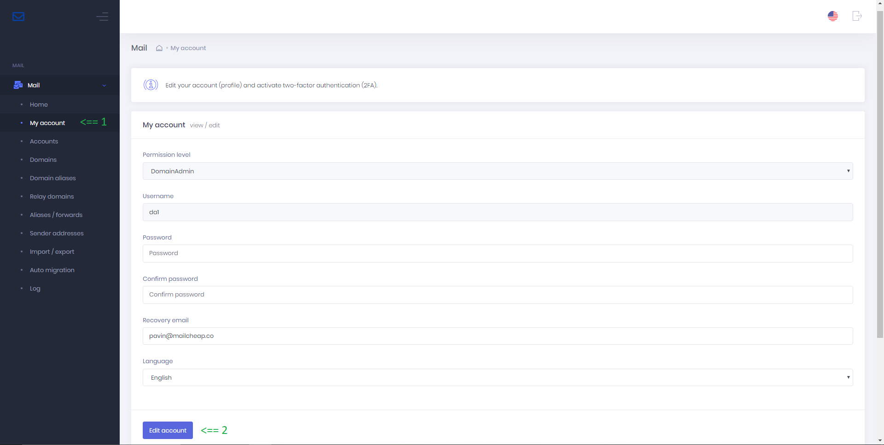Toggle the sidebar collapse hamburger icon

tap(102, 17)
